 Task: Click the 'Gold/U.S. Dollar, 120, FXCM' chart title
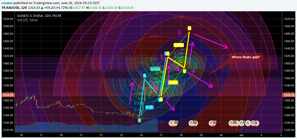point(39,16)
